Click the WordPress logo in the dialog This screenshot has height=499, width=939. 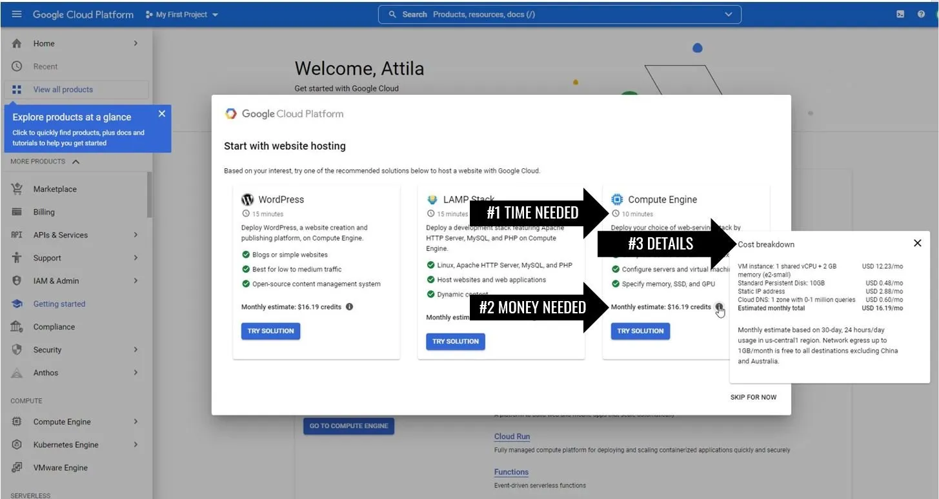[247, 200]
